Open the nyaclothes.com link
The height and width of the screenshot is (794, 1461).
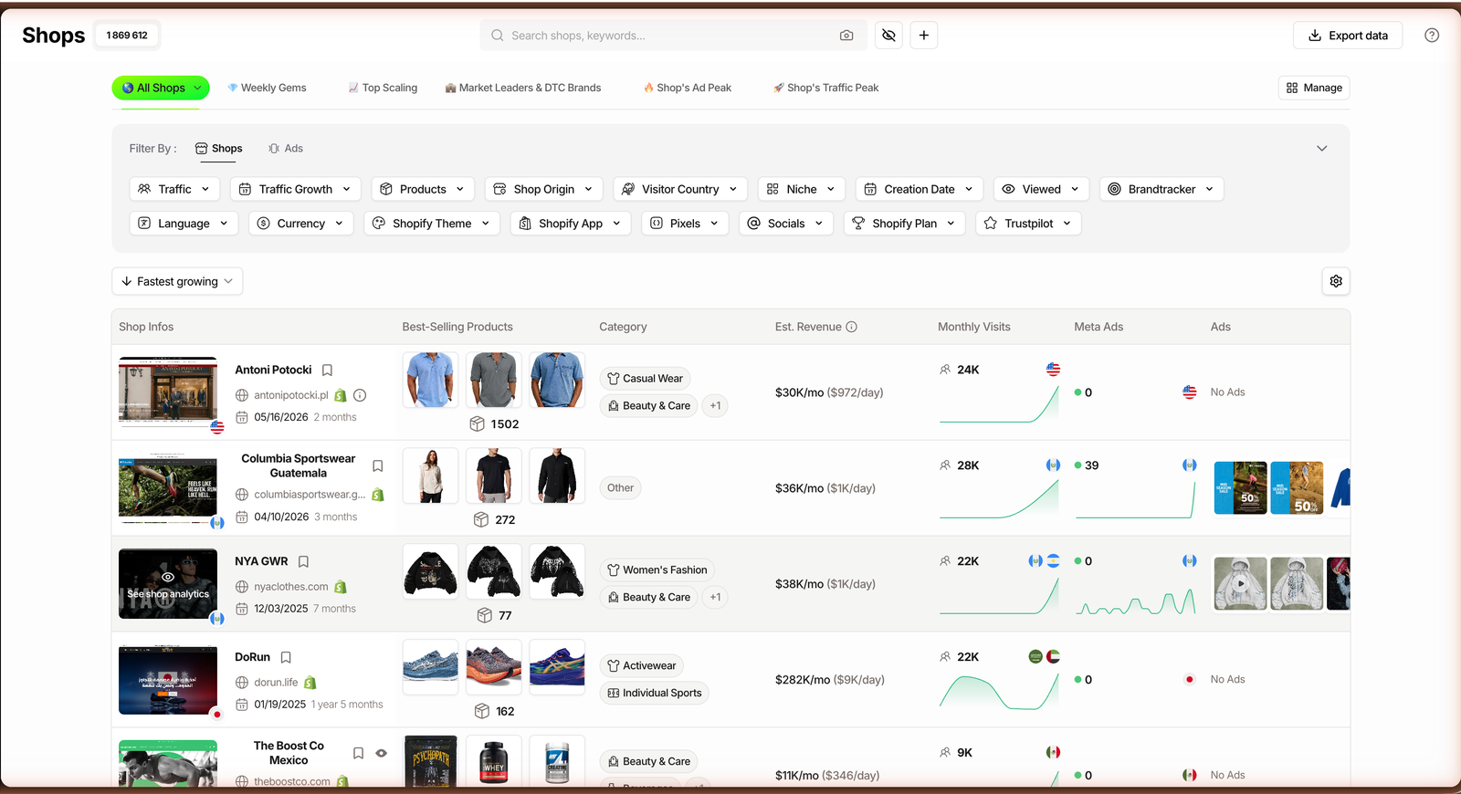click(x=291, y=587)
